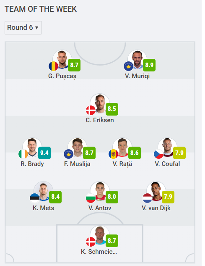Select K. Schmeichel's 8.7 rating badge
Viewport: 205px width, 266px height.
112,241
